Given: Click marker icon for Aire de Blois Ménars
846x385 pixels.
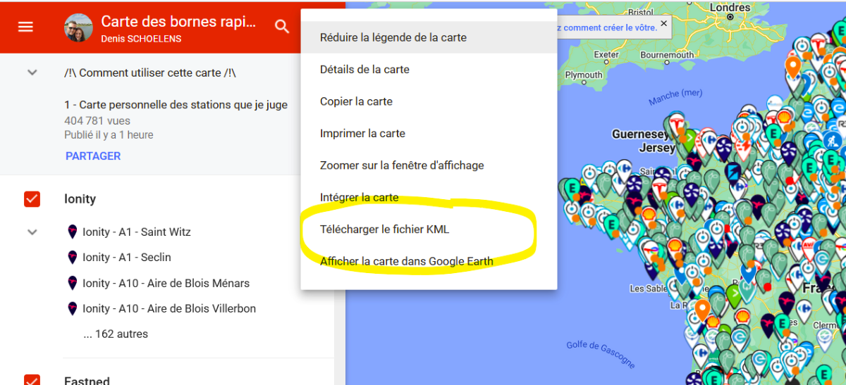Looking at the screenshot, I should pos(72,283).
